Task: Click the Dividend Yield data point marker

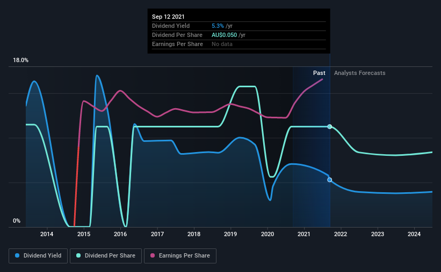Action: click(x=330, y=180)
